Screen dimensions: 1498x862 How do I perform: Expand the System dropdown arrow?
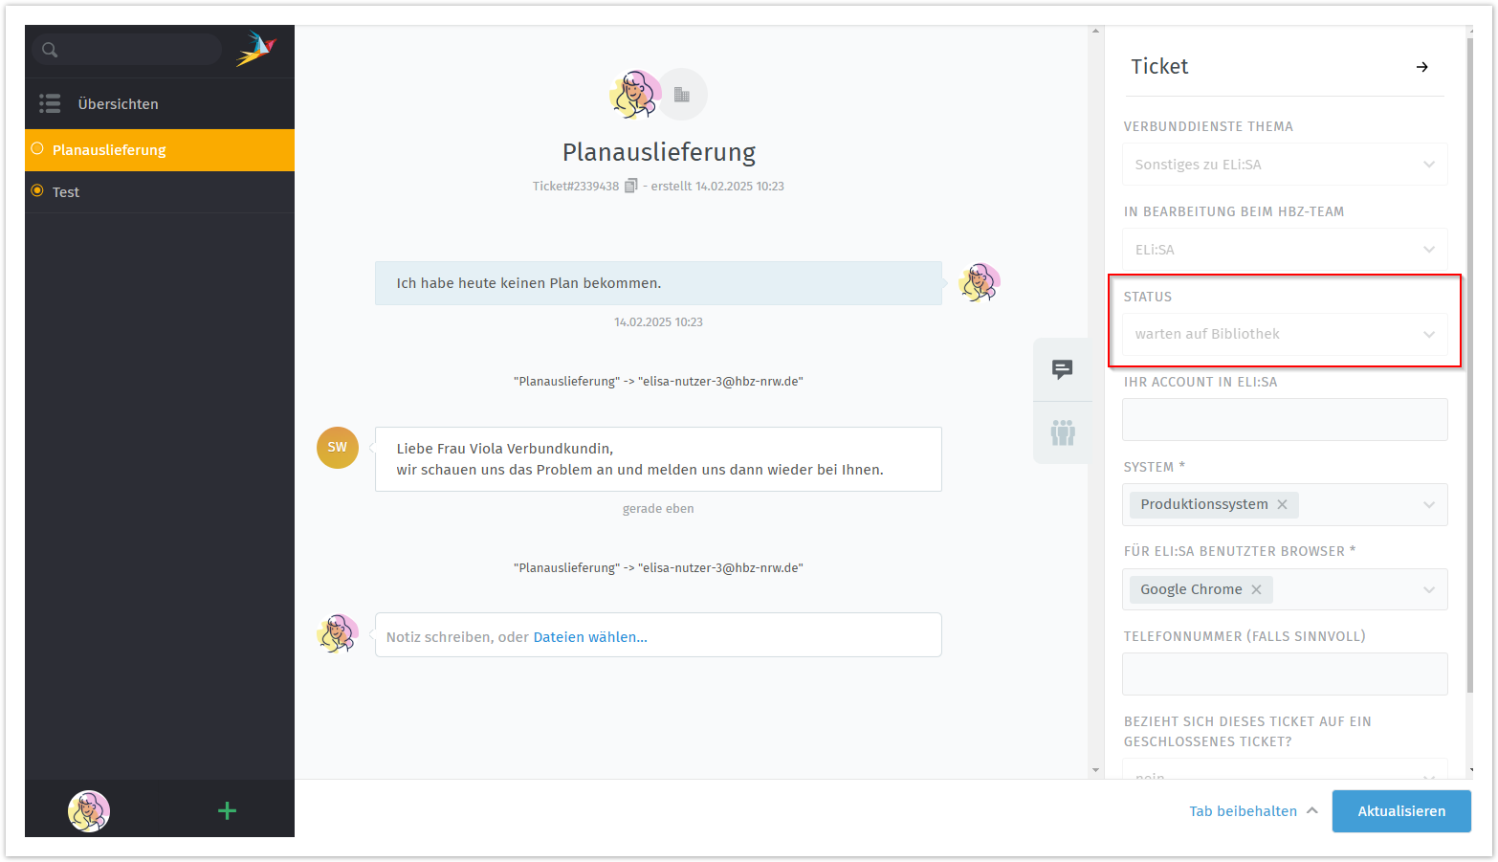1428,505
